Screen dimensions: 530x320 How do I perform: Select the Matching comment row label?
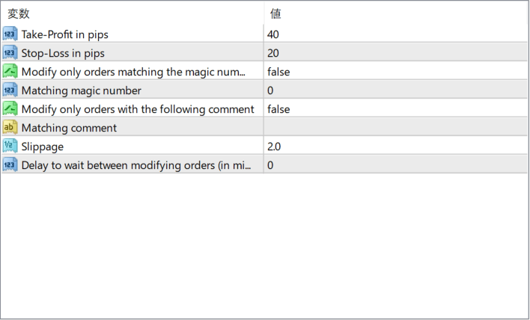pos(69,128)
